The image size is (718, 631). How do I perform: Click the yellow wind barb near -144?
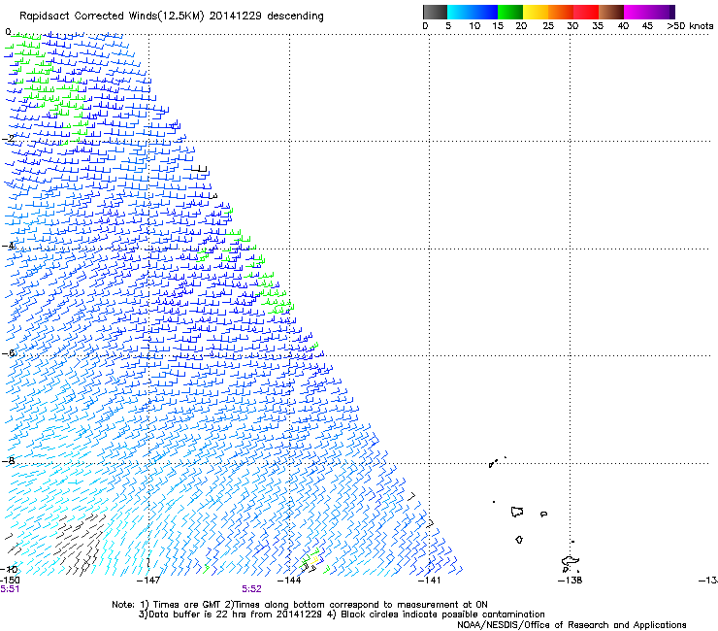click(x=314, y=559)
